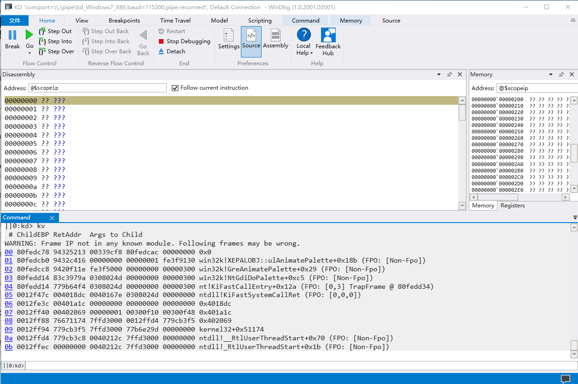
Task: Select Source mode icon in Preferences
Action: [251, 35]
